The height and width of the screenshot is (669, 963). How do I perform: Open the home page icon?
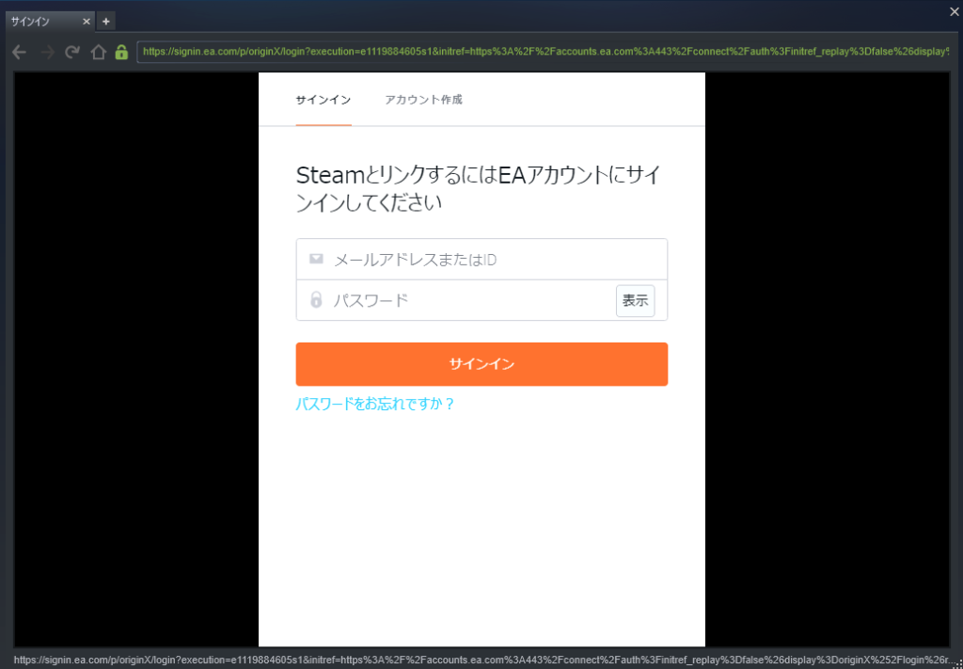98,52
